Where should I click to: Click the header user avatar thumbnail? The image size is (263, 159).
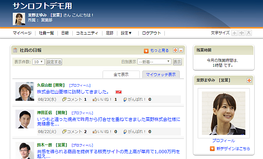click(19, 19)
